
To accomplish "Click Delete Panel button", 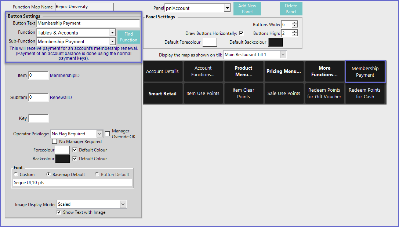I will 291,9.
